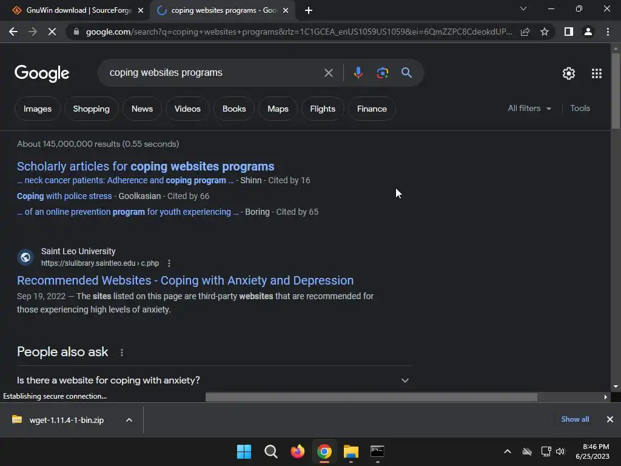
Task: Filter results by Finance
Action: (x=372, y=109)
